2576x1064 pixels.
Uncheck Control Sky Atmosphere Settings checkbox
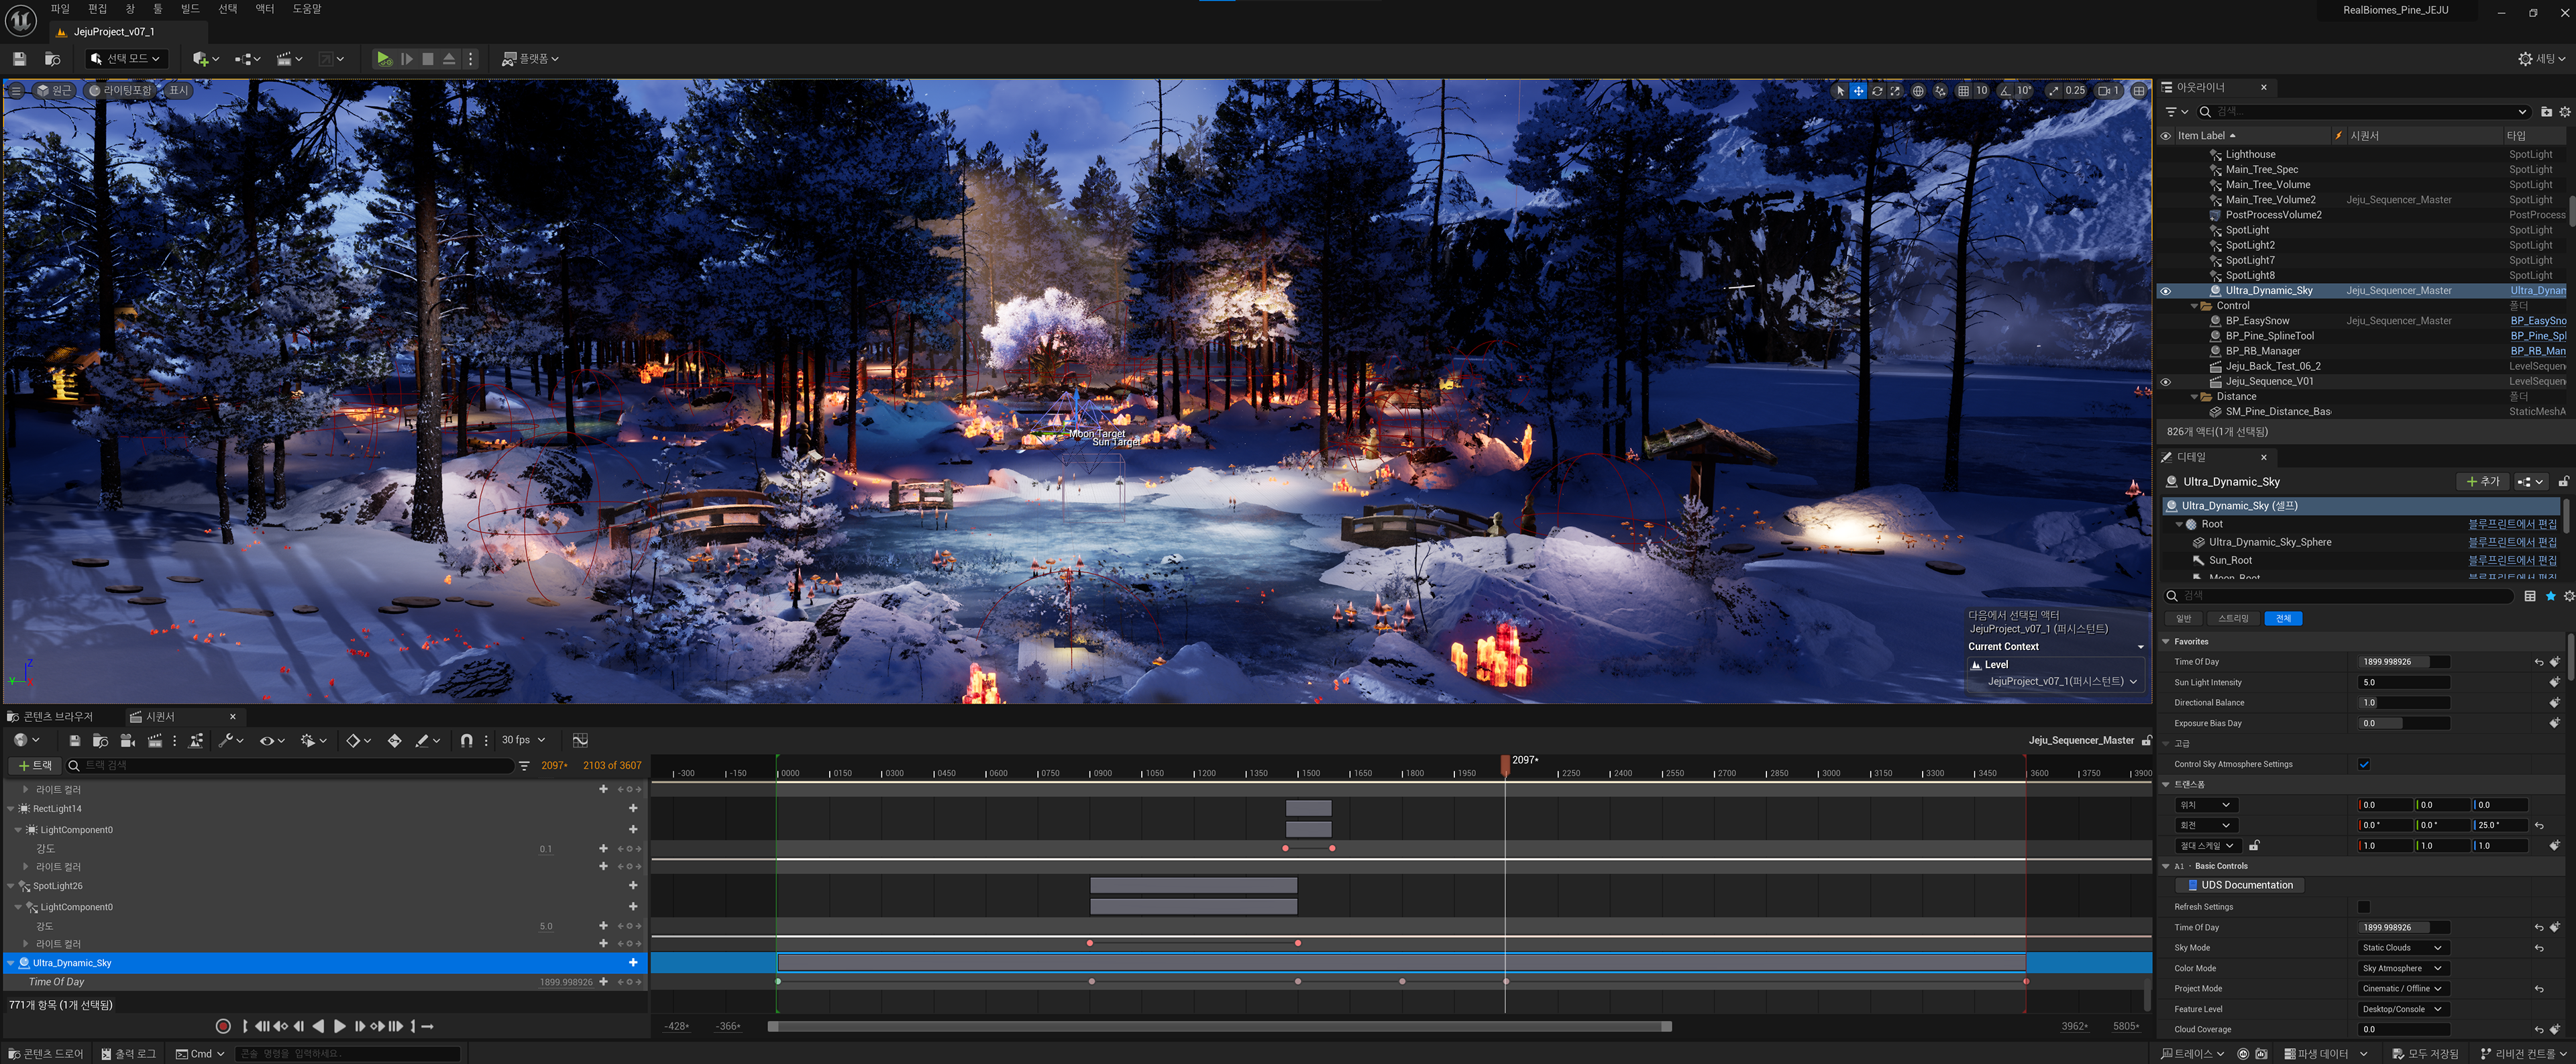point(2364,764)
